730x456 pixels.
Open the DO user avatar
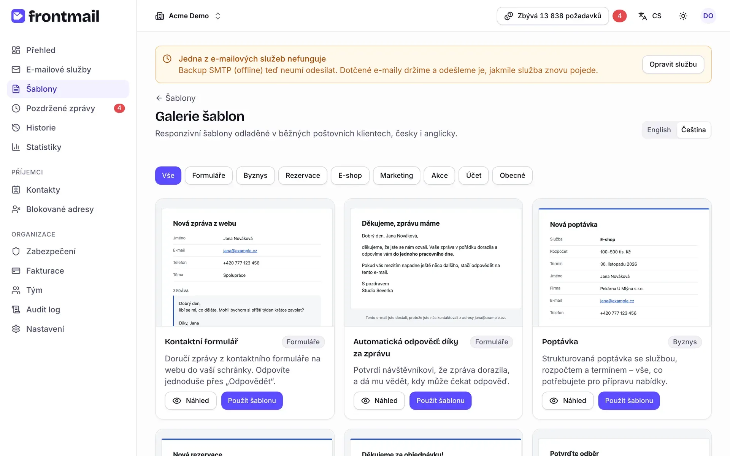[708, 16]
